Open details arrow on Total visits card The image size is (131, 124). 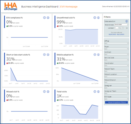point(95,92)
